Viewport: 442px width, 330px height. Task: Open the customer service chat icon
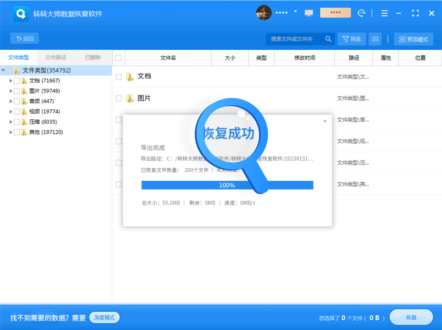361,13
